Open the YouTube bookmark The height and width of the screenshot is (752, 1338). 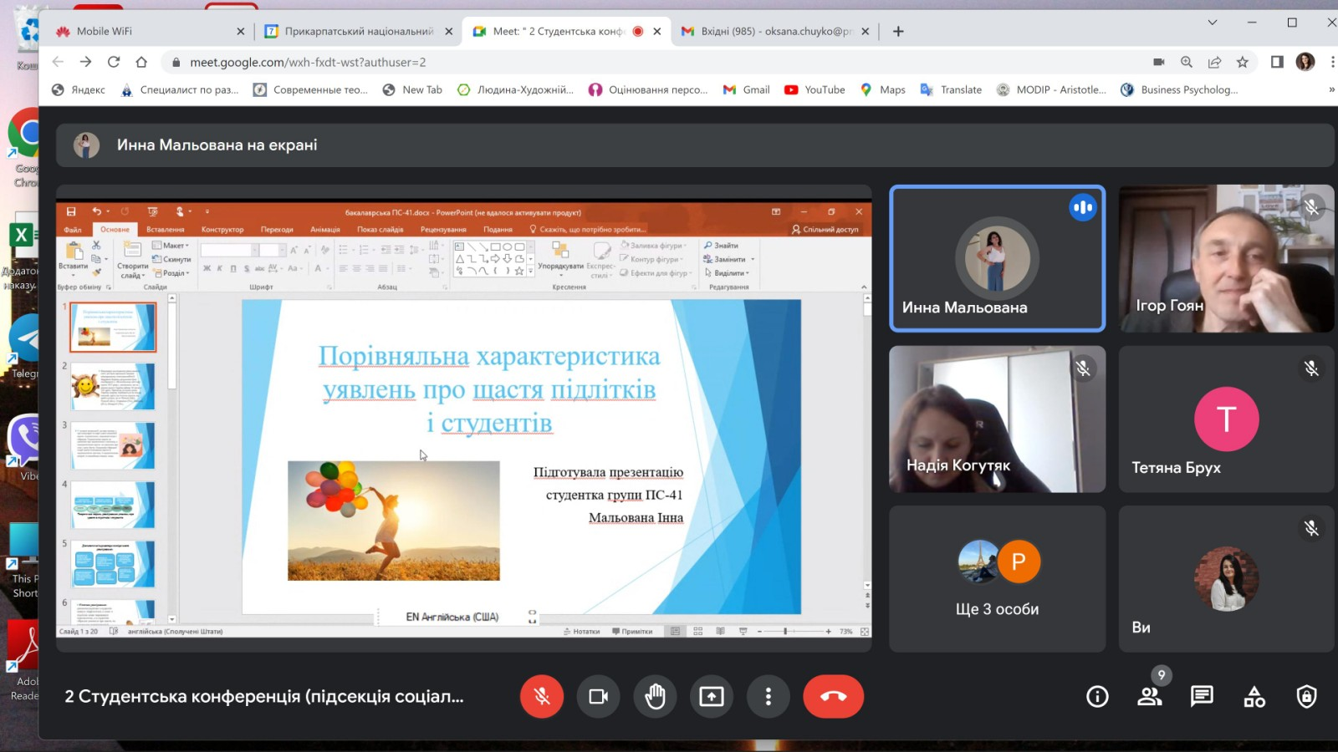815,89
